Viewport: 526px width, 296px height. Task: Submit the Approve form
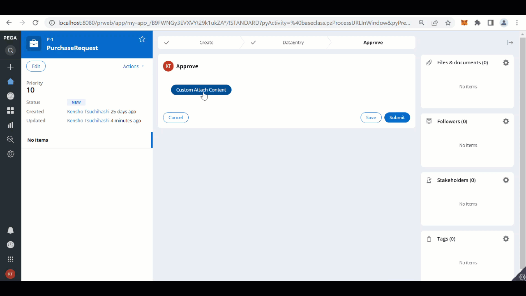[397, 117]
